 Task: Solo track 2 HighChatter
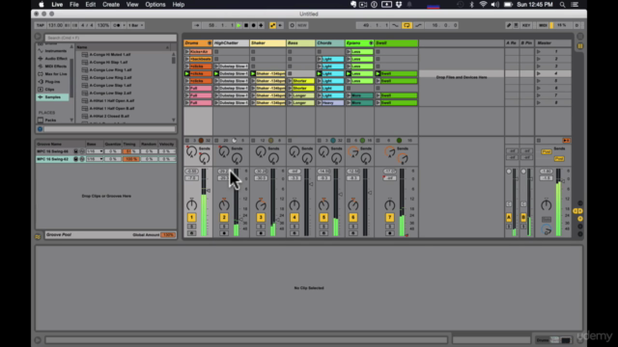click(x=224, y=227)
